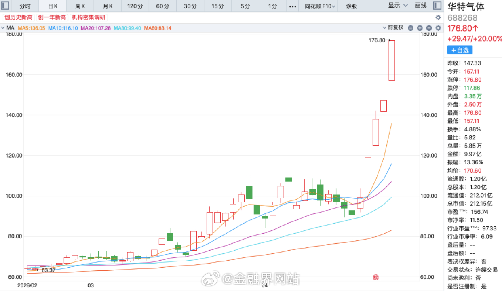
Task: Open the indicator settings gear in the MA bar
Action: (x=437, y=27)
